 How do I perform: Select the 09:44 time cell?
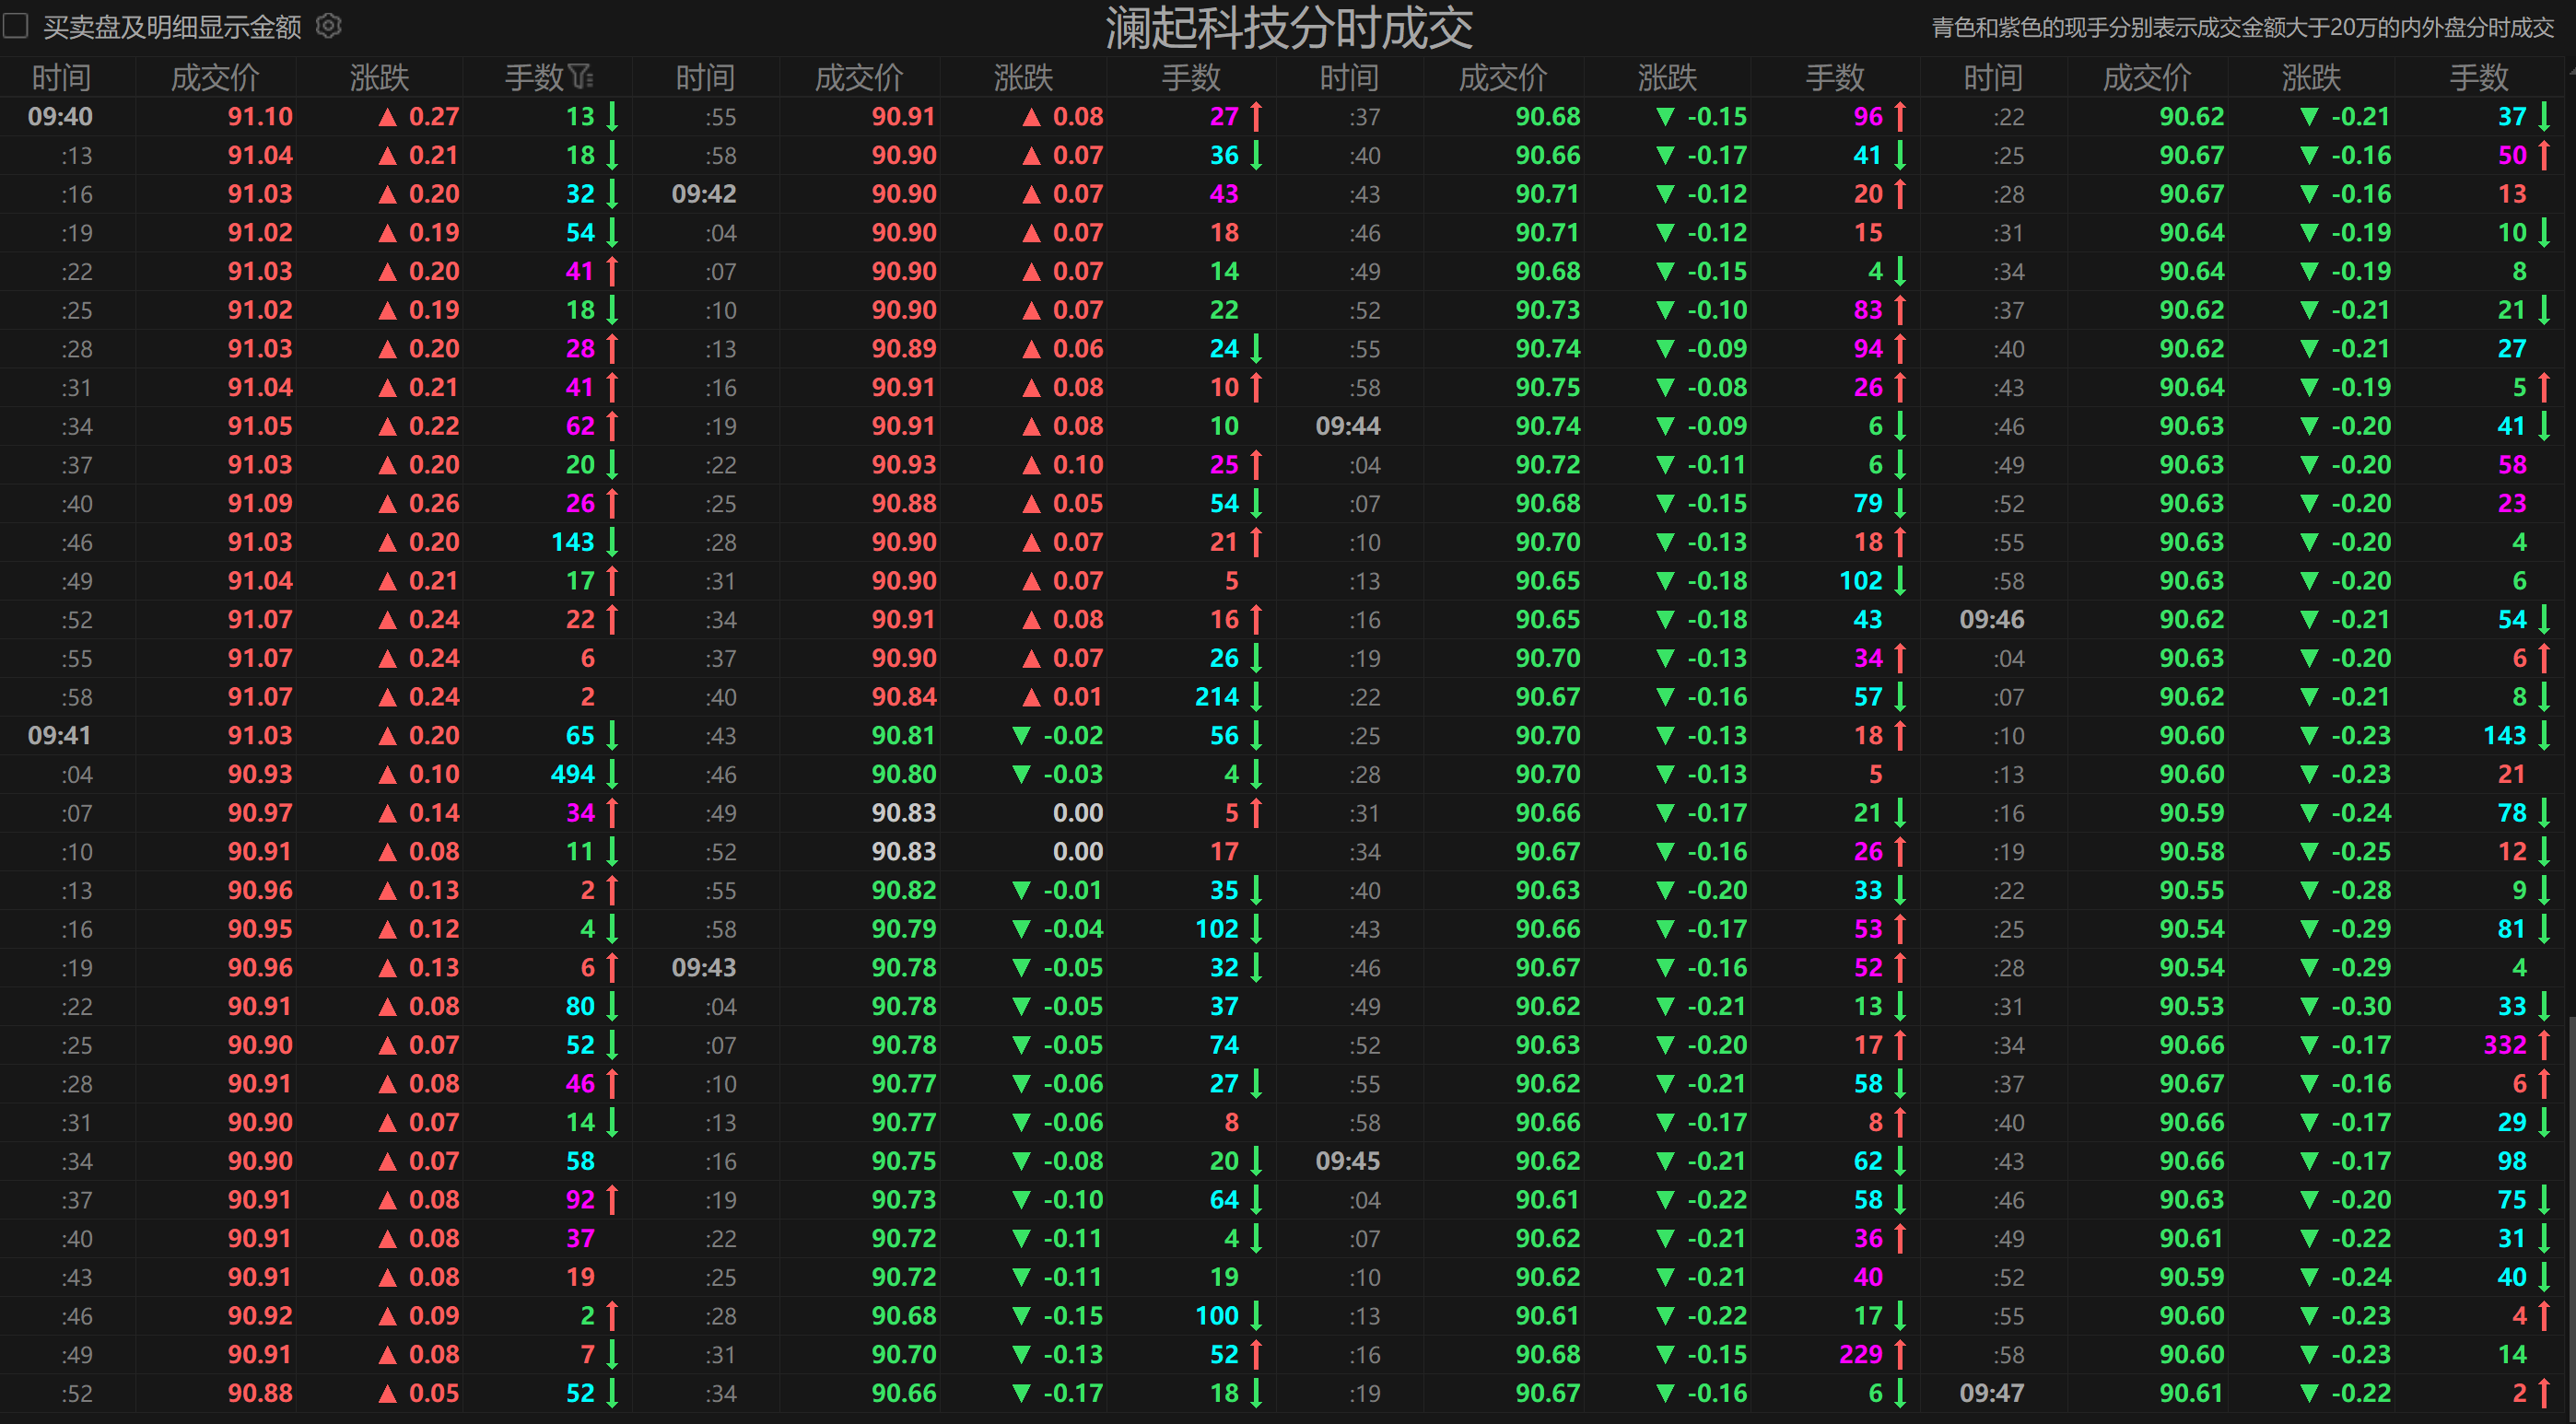[1348, 425]
